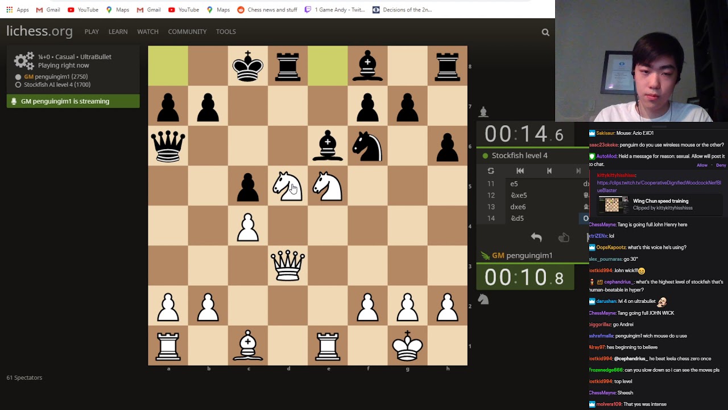Image resolution: width=728 pixels, height=410 pixels.
Task: Open the LEARN menu
Action: coord(118,32)
